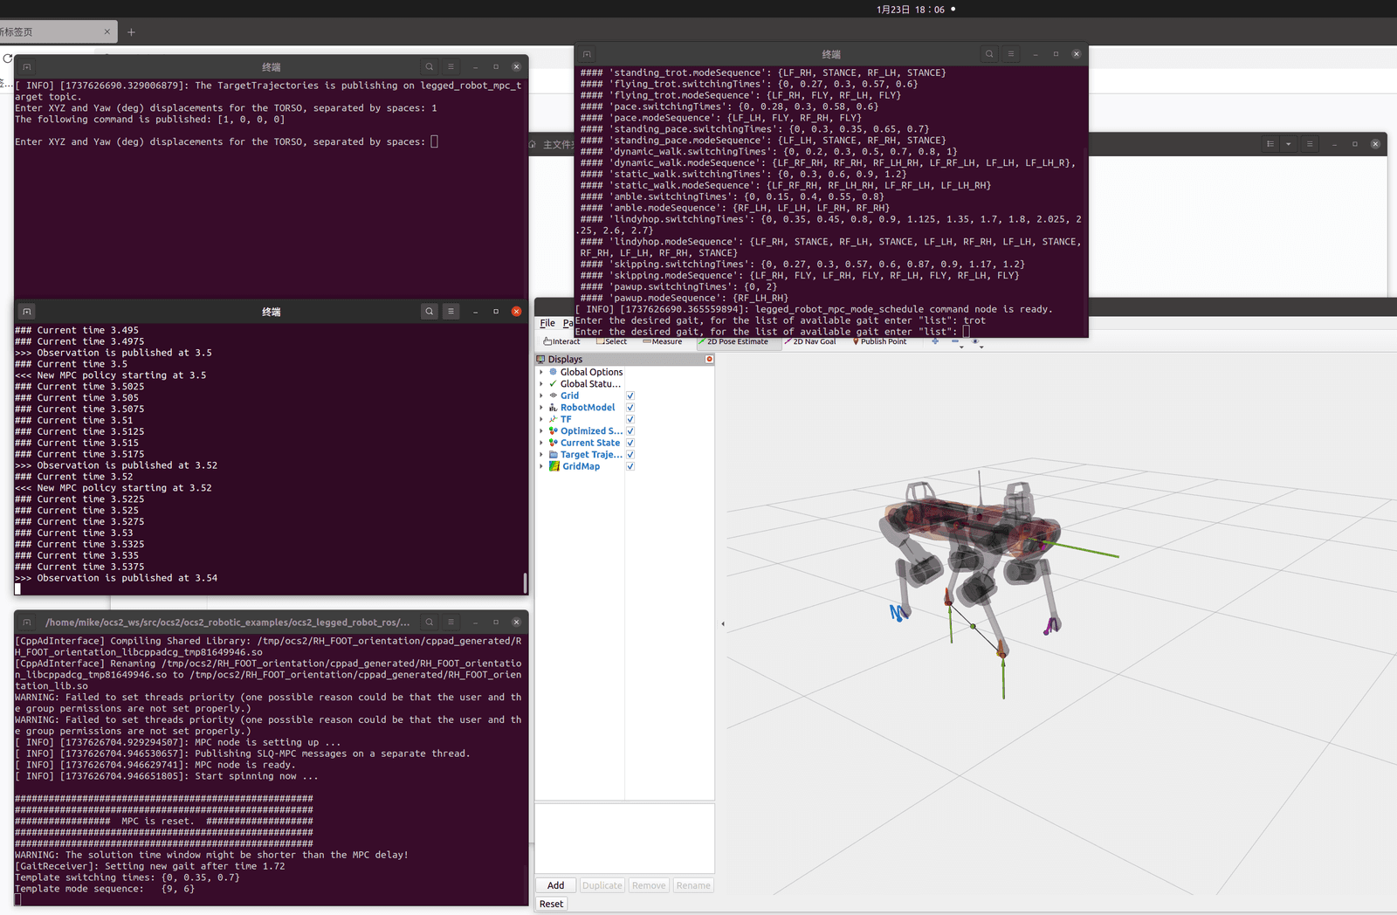Expand the Grid display properties
This screenshot has width=1397, height=915.
point(541,396)
